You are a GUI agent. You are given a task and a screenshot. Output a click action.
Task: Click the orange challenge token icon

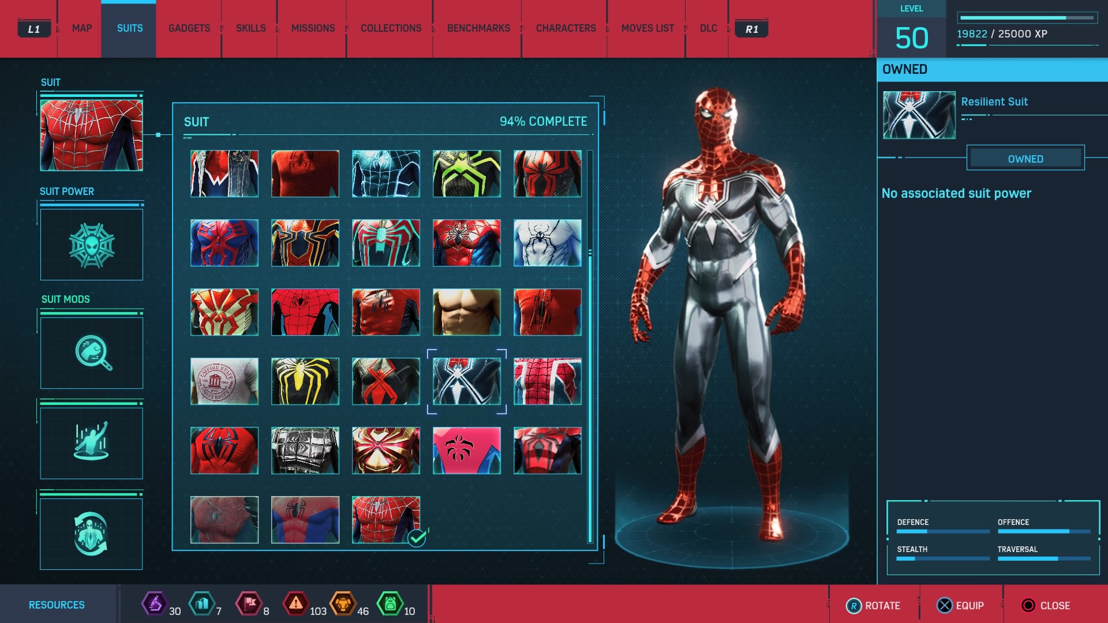343,604
